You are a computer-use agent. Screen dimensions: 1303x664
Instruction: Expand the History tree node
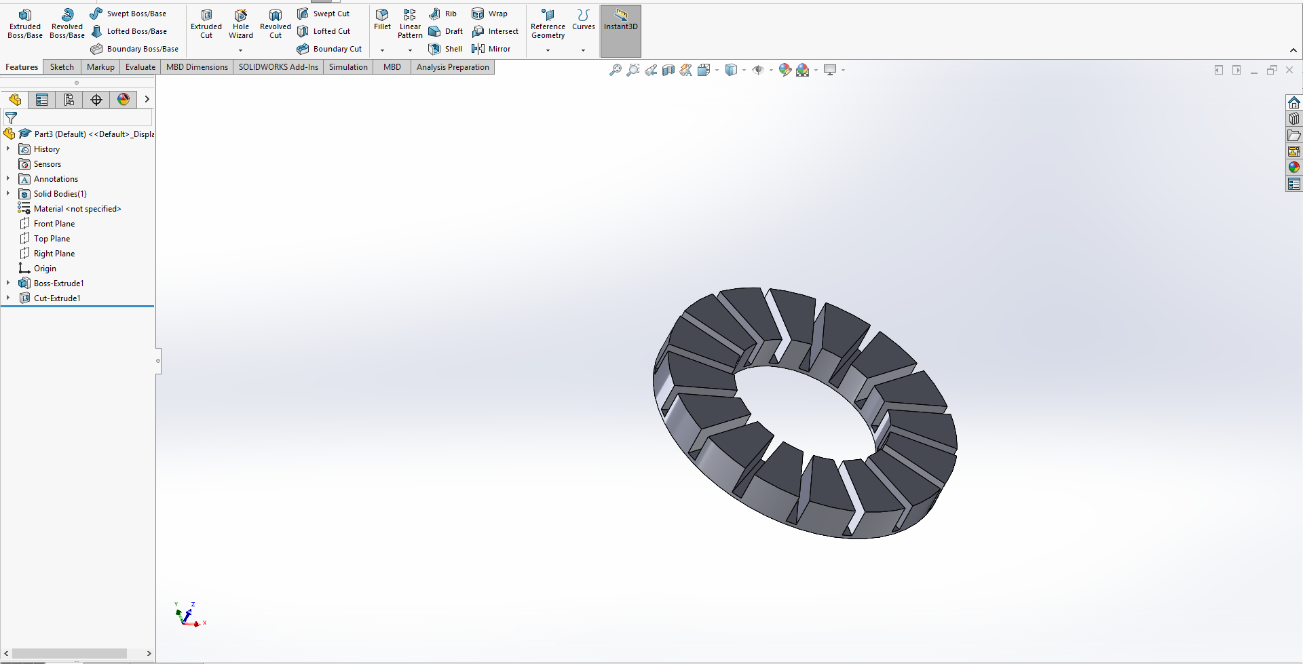8,149
